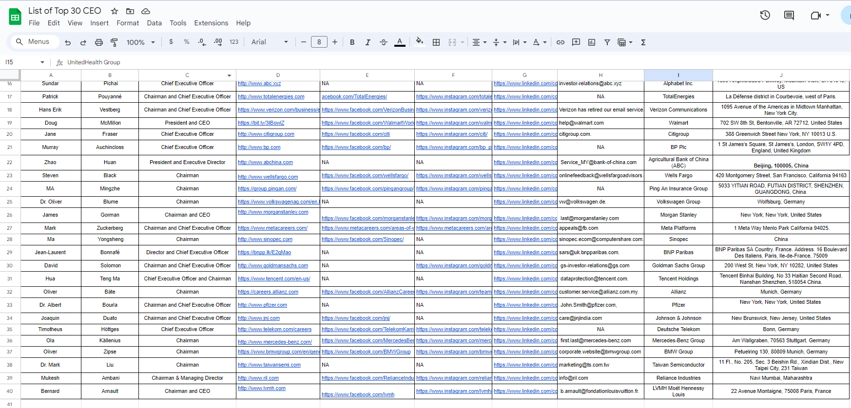The width and height of the screenshot is (851, 408).
Task: Open the View menu
Action: 75,23
